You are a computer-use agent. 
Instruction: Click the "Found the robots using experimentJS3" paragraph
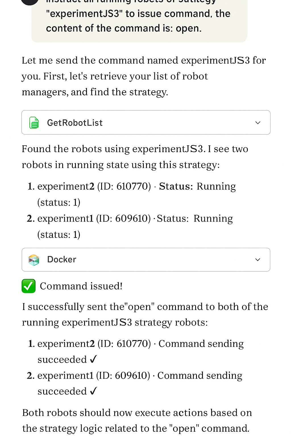pyautogui.click(x=135, y=157)
